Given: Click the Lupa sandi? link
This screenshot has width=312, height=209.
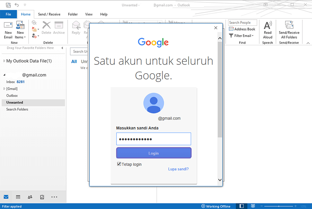Looking at the screenshot, I should click(178, 169).
